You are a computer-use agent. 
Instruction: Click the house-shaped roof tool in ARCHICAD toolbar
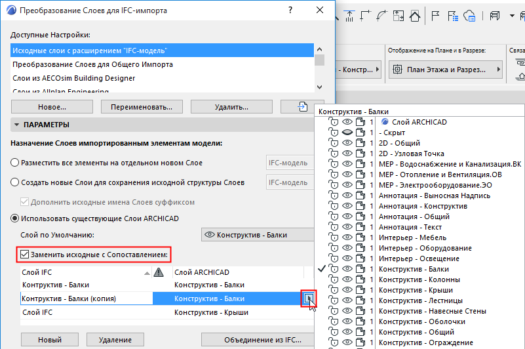pos(414,16)
